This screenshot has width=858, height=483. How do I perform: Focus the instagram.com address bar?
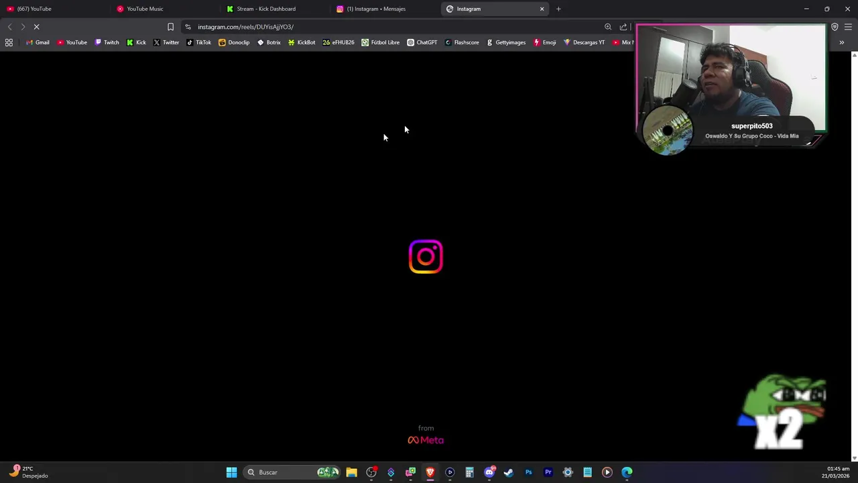coord(395,27)
